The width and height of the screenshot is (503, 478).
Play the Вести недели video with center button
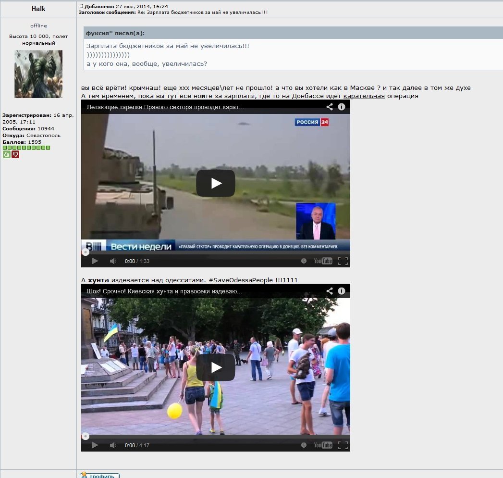[215, 183]
